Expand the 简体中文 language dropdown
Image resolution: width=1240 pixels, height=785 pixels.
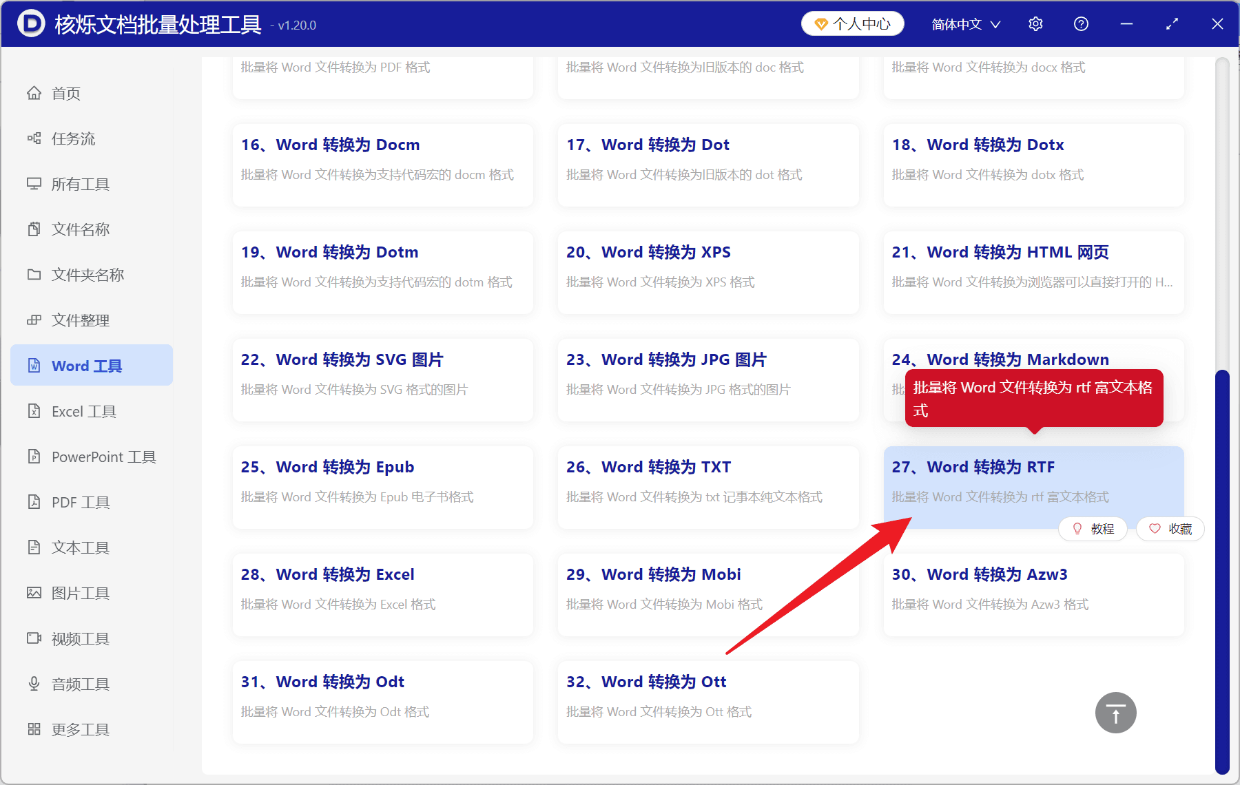965,24
